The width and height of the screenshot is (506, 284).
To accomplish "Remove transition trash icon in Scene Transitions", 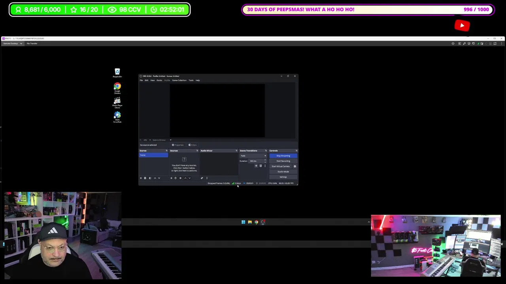I will pos(261,166).
